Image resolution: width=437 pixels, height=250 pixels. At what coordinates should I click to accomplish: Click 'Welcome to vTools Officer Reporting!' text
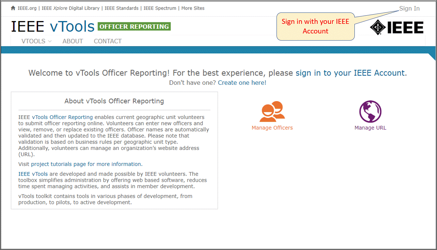click(x=100, y=73)
